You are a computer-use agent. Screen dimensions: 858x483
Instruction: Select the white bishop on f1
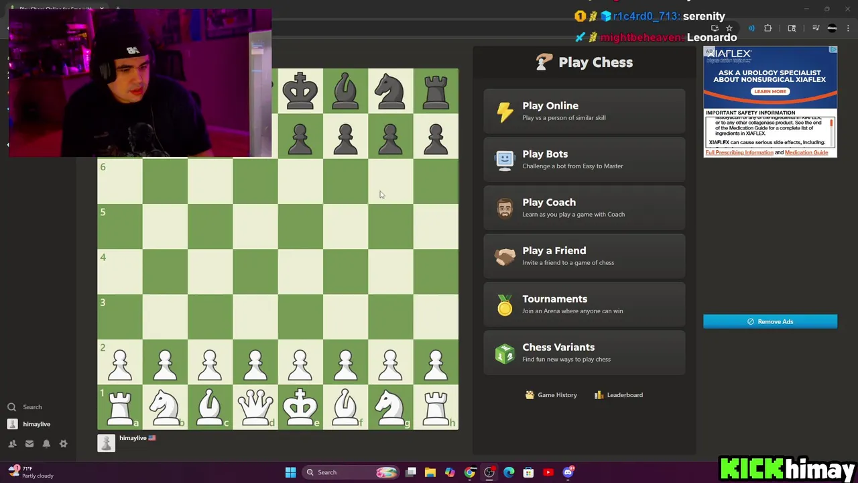(x=345, y=407)
